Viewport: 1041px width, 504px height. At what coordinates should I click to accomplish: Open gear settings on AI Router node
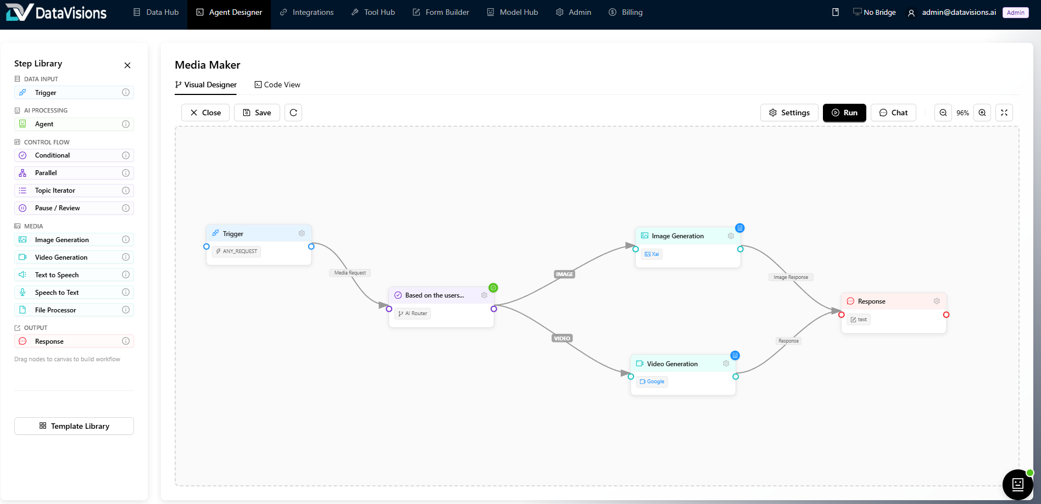(x=484, y=295)
